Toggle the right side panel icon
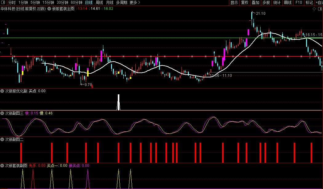This screenshot has height=189, width=323. [x=320, y=9]
